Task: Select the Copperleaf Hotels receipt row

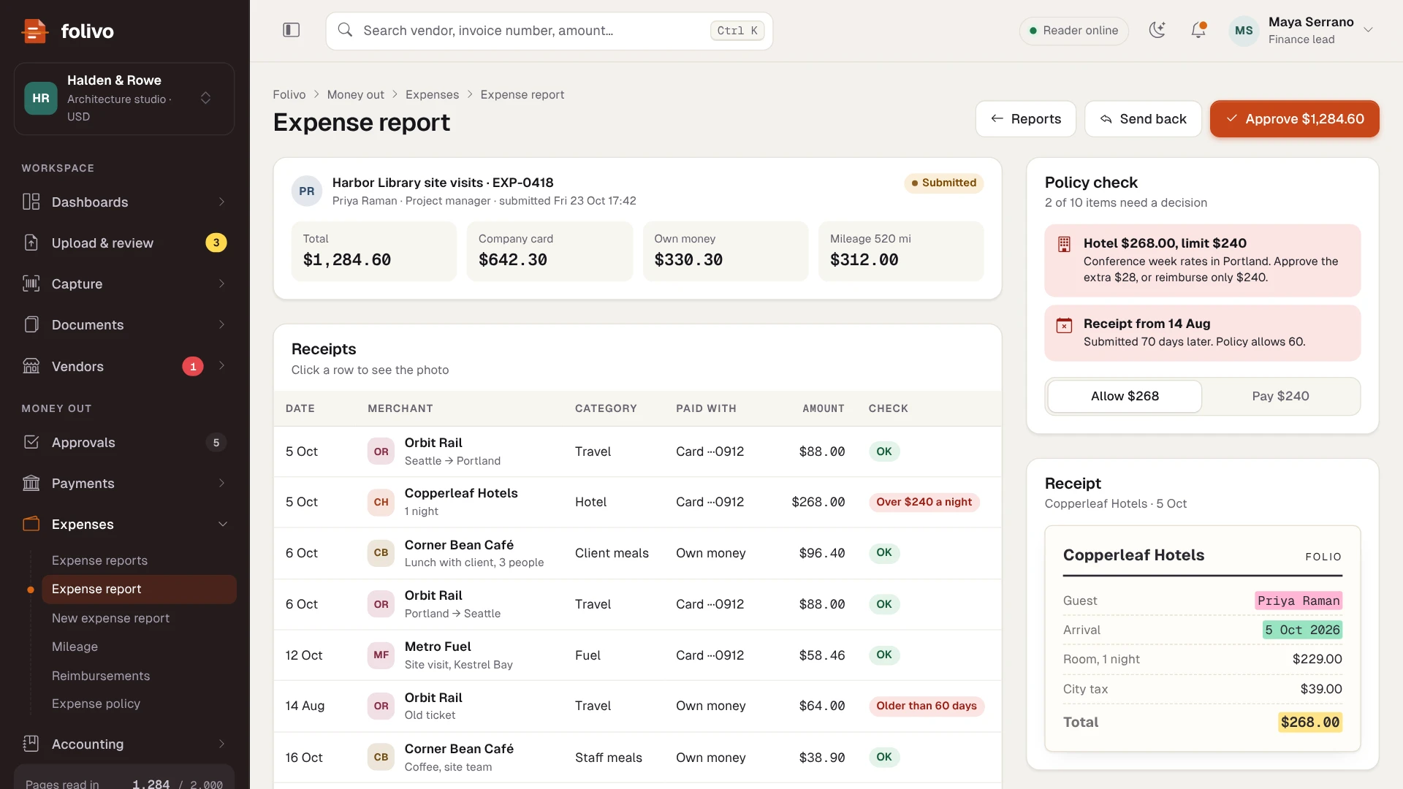Action: 637,502
